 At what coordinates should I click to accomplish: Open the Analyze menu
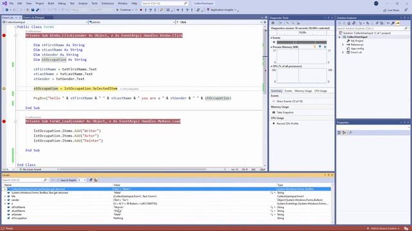(83, 3)
